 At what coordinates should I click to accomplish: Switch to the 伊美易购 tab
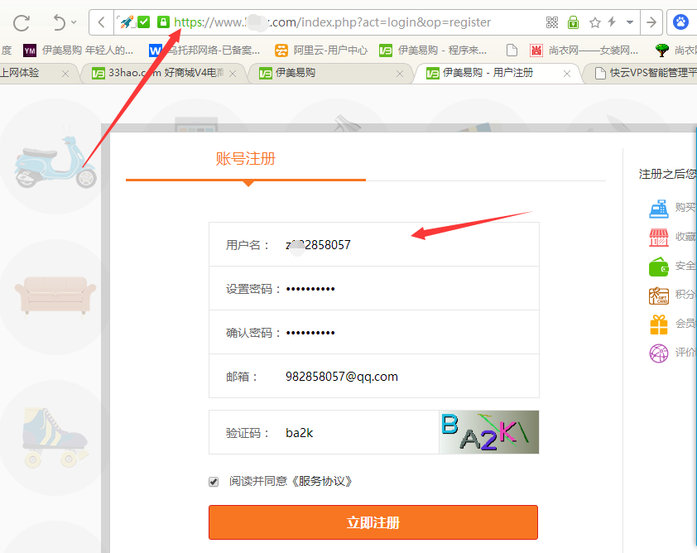pos(331,73)
